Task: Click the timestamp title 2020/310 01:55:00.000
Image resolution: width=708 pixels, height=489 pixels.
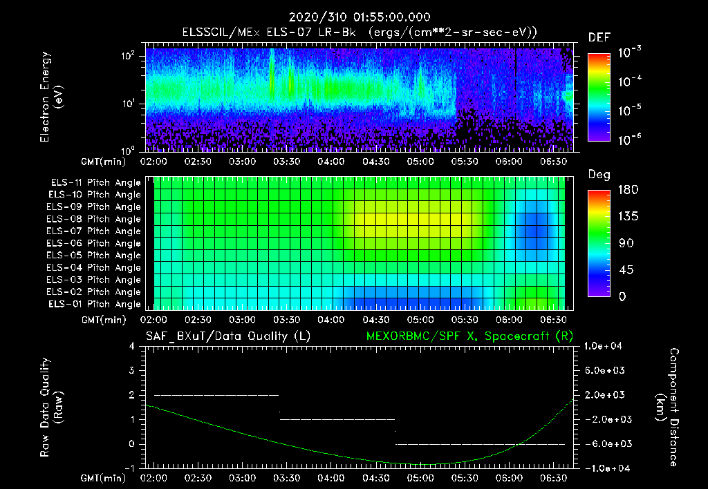Action: (360, 17)
